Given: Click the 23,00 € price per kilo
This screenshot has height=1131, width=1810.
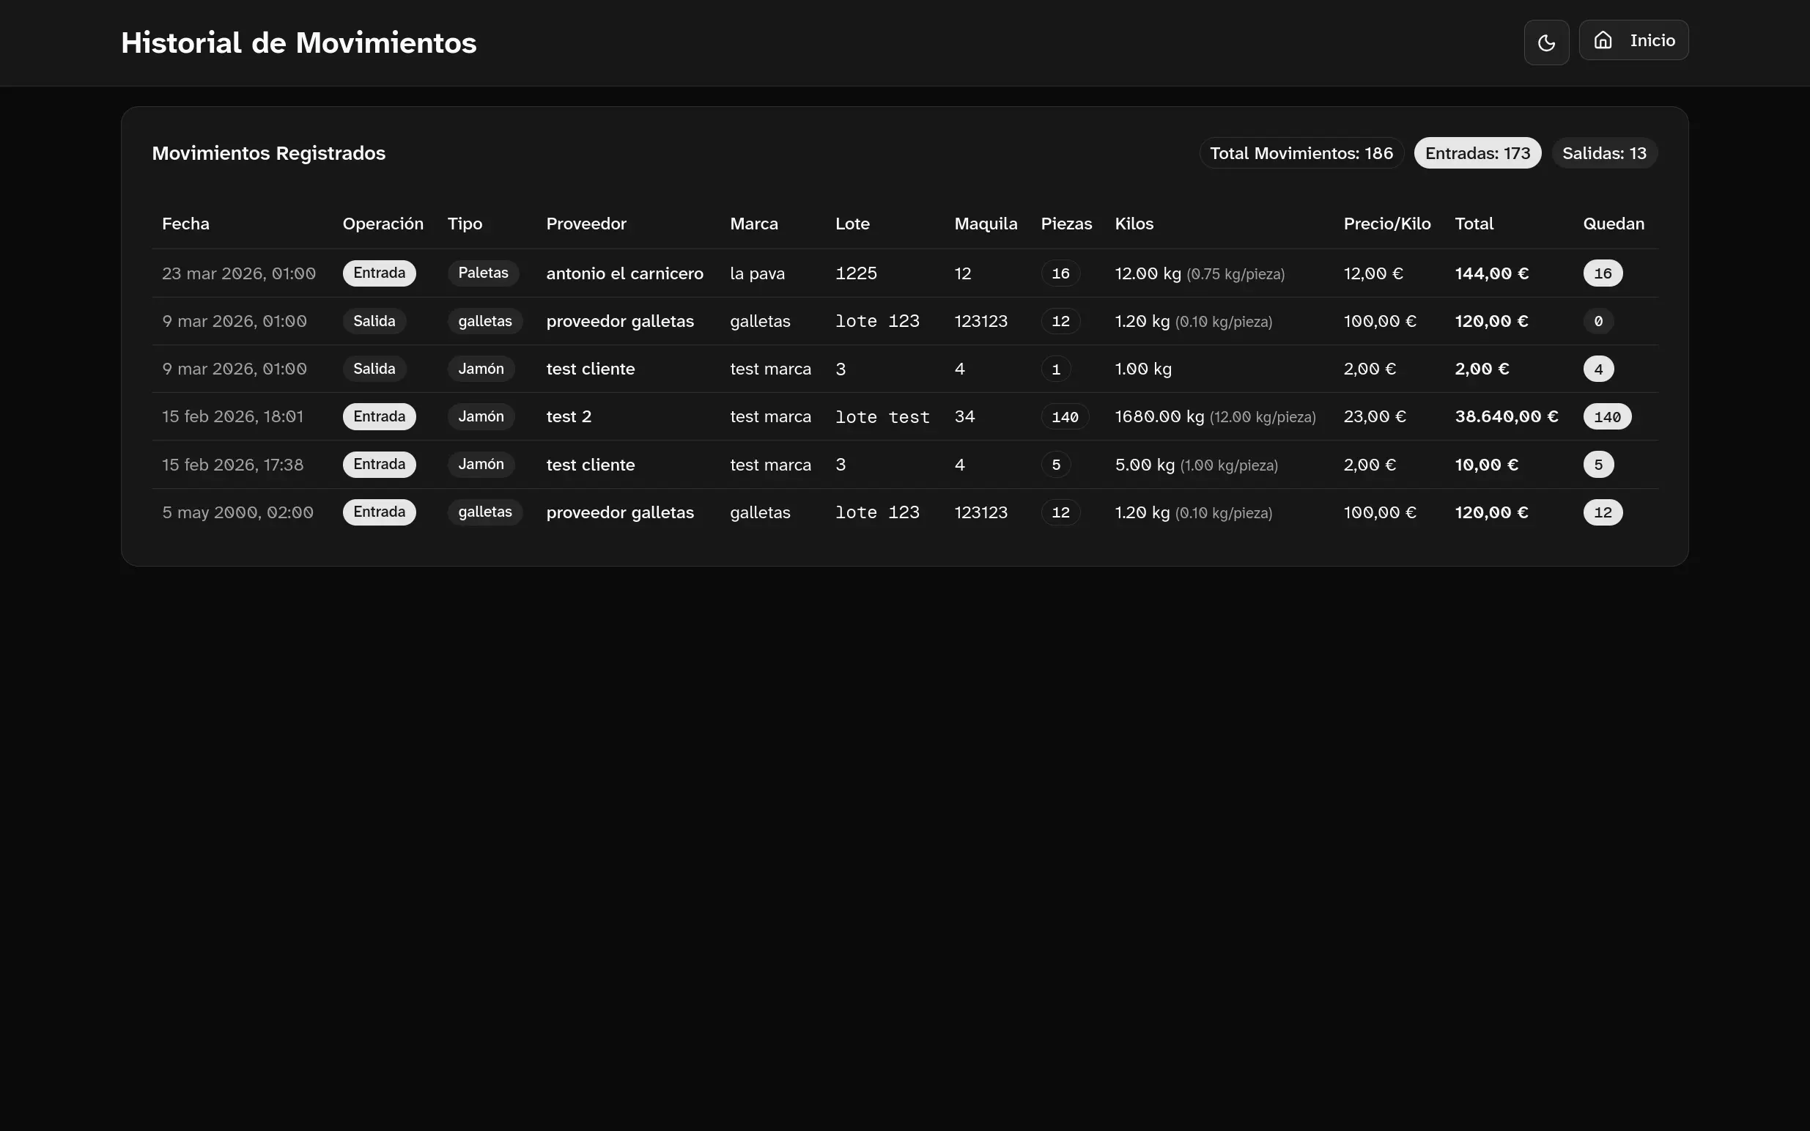Looking at the screenshot, I should point(1374,416).
